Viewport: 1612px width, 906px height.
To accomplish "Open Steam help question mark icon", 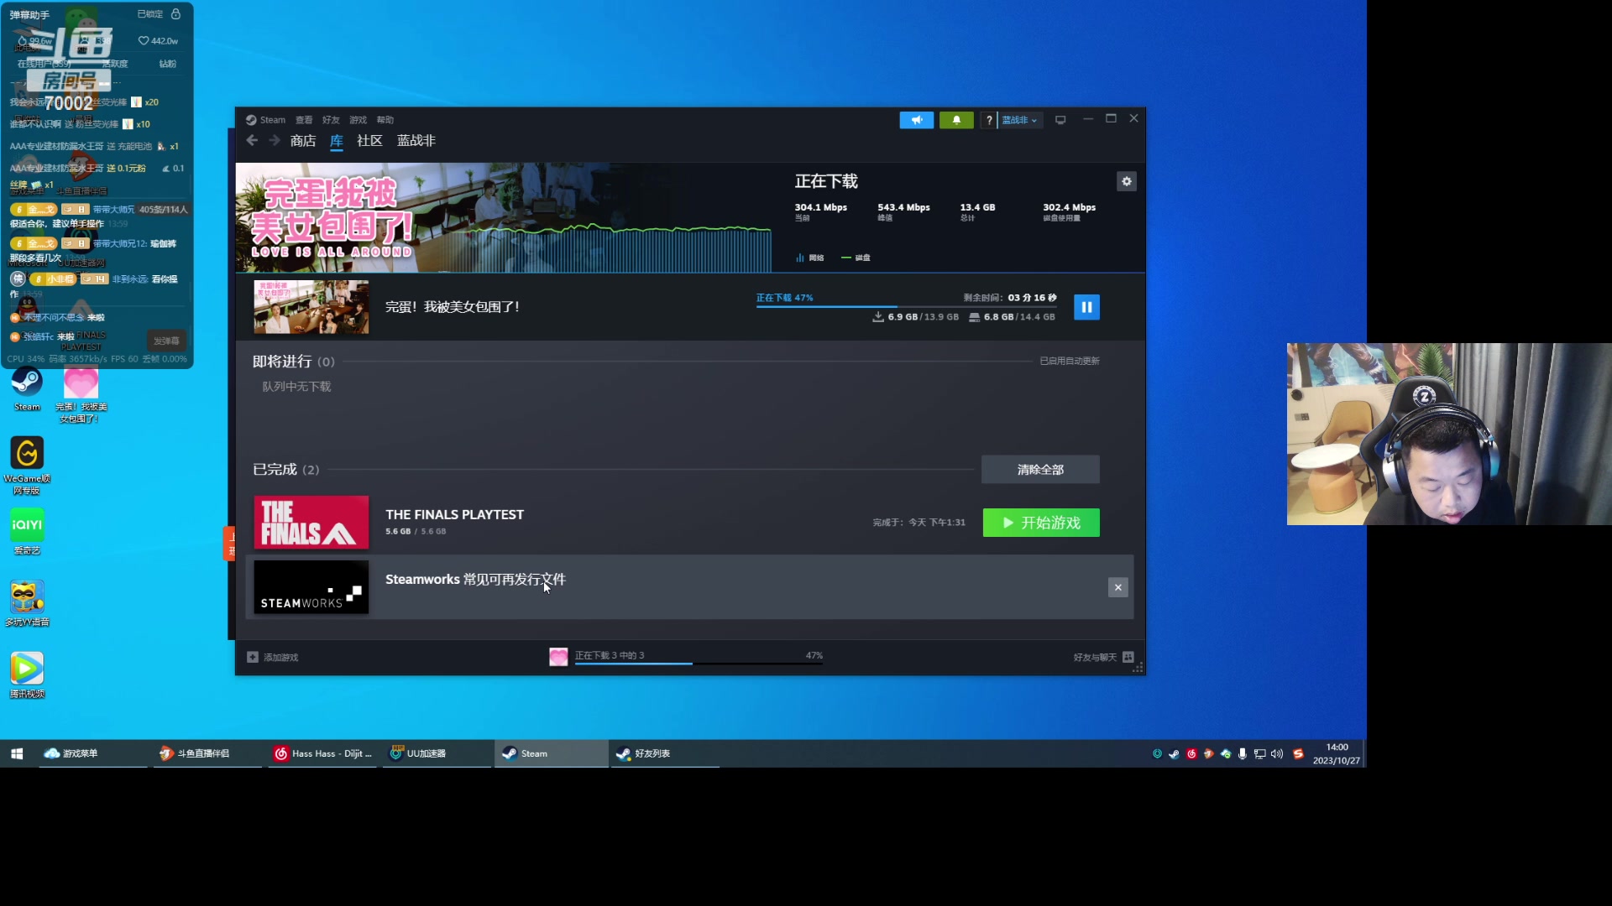I will (x=989, y=120).
